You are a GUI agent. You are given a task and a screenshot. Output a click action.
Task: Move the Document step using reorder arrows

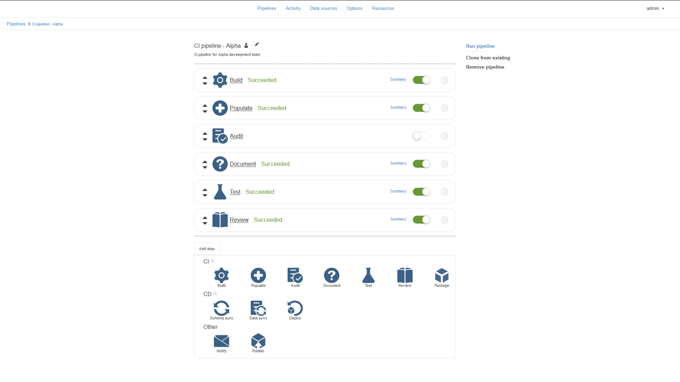205,164
